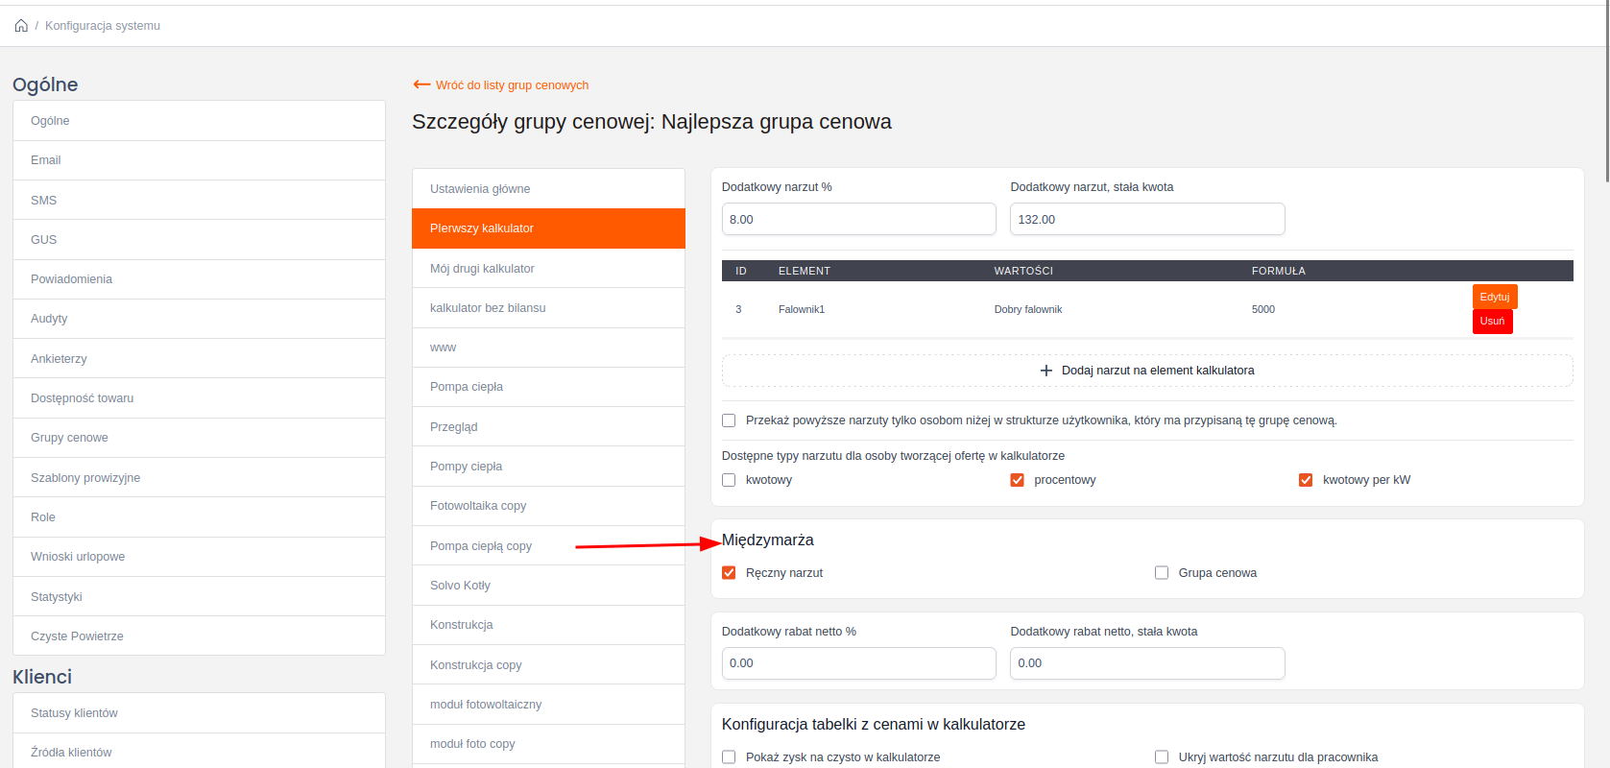The height and width of the screenshot is (768, 1610).
Task: Enable the 'kwotowy' markup type checkbox
Action: click(x=729, y=480)
